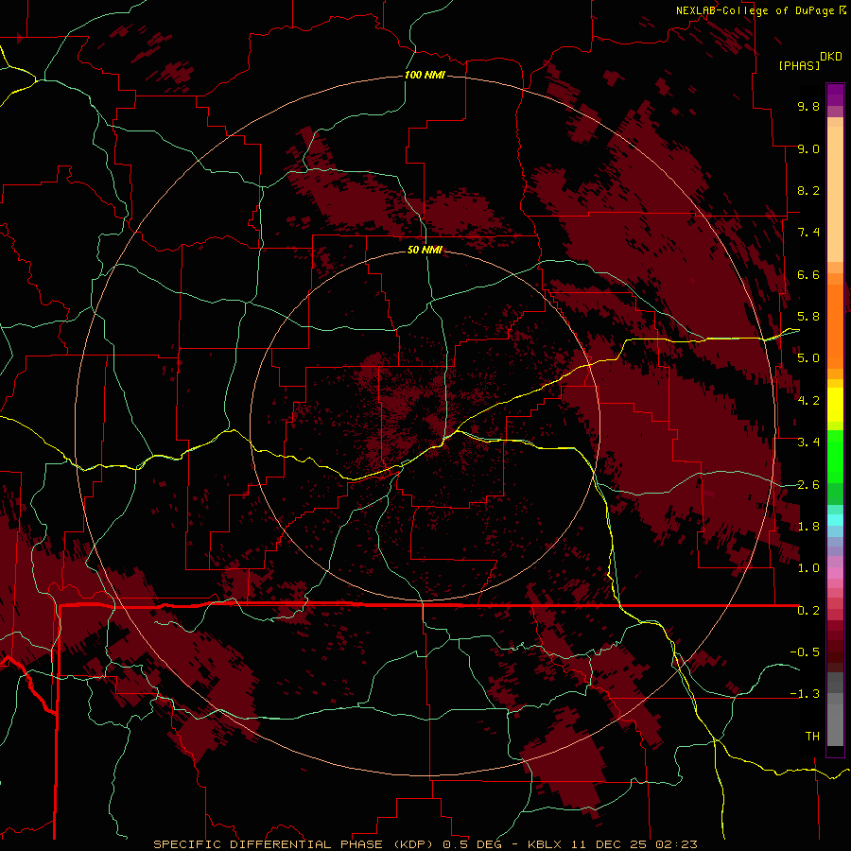The image size is (851, 851).
Task: Click the yellow segment of the color bar
Action: 835,405
